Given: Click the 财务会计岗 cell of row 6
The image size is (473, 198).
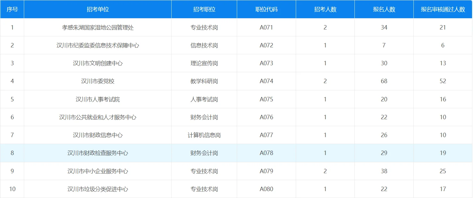Looking at the screenshot, I should pos(204,117).
